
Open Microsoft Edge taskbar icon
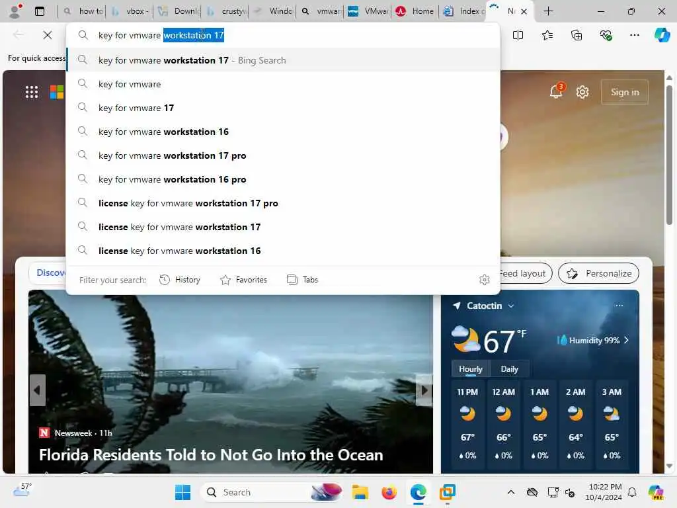[x=418, y=492]
